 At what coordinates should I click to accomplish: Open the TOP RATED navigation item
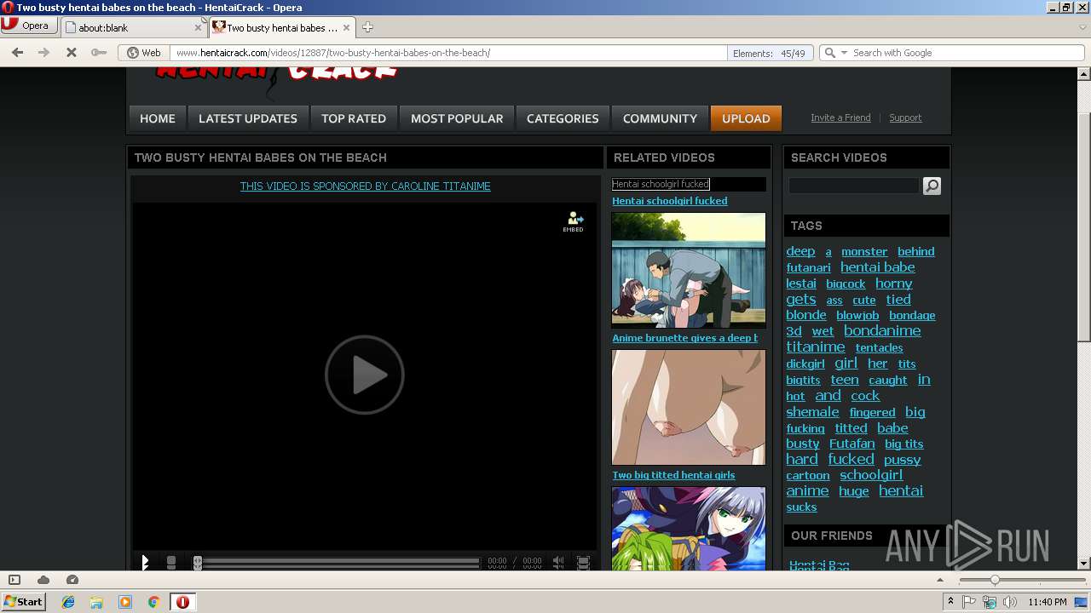tap(354, 118)
